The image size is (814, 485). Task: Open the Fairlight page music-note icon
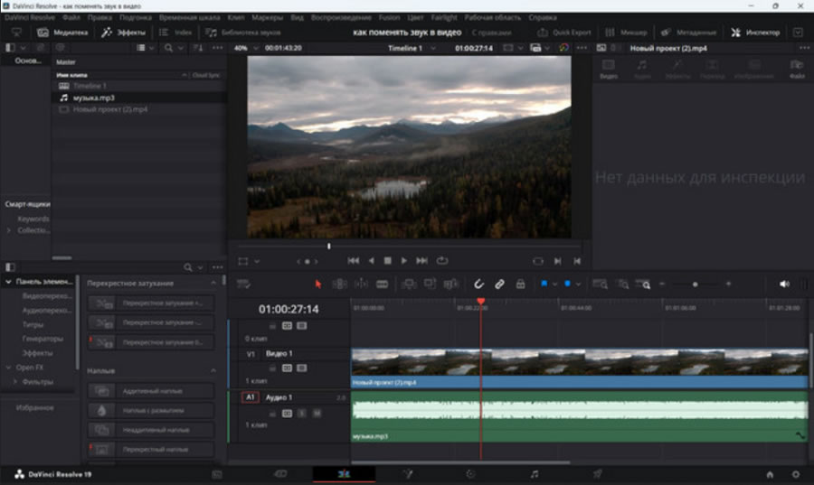[x=535, y=473]
